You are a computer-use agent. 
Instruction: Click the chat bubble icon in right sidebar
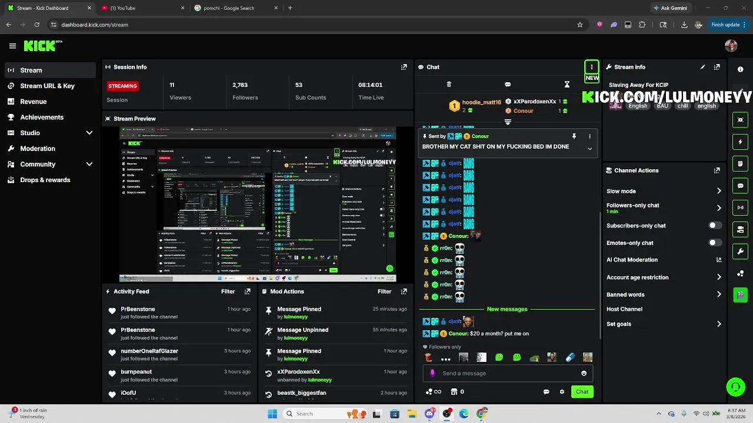[x=740, y=186]
